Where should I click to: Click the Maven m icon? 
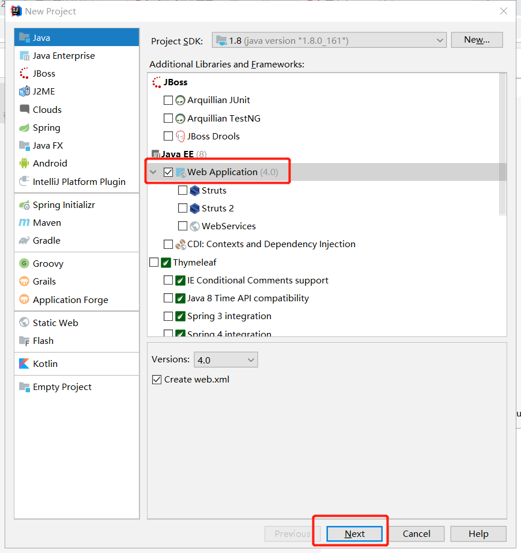(24, 222)
